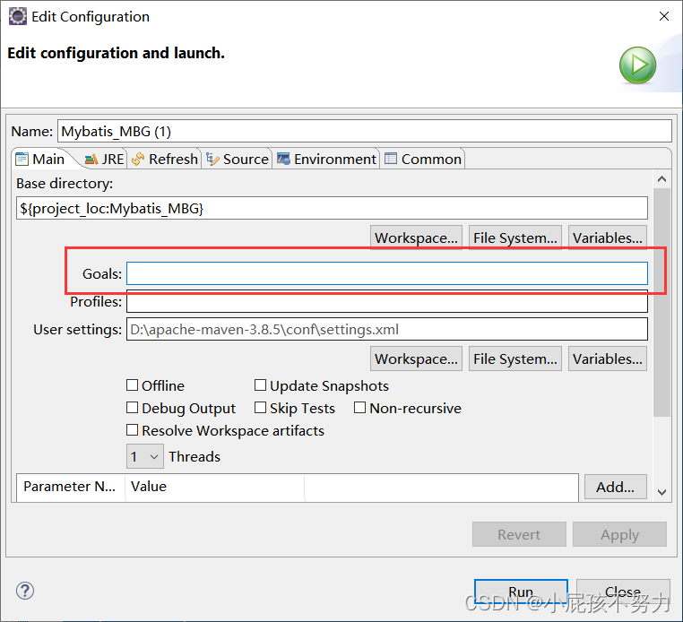Open the Threads count dropdown

(x=145, y=456)
